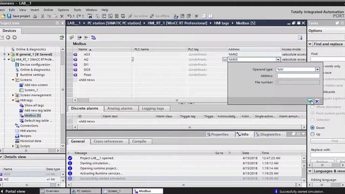
Task: Switch to Analog alarms tab
Action: [120, 108]
